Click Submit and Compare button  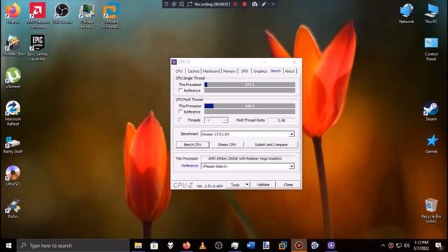271,145
